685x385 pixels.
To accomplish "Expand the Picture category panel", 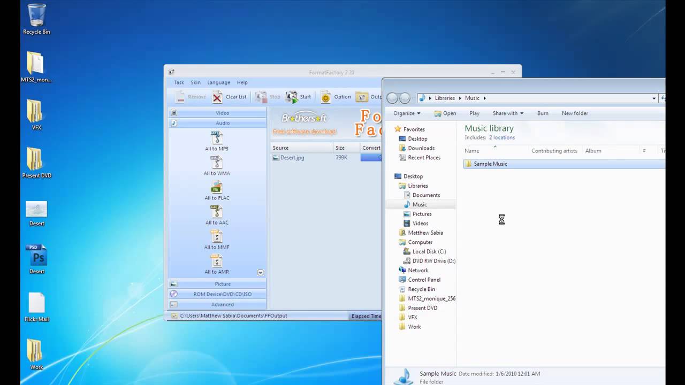I will click(x=218, y=284).
